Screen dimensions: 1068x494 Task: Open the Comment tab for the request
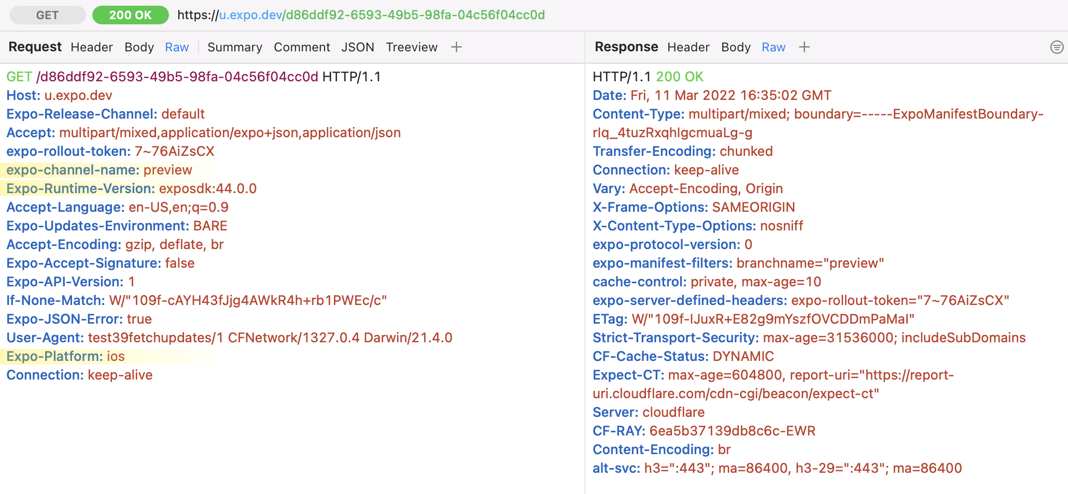tap(302, 47)
